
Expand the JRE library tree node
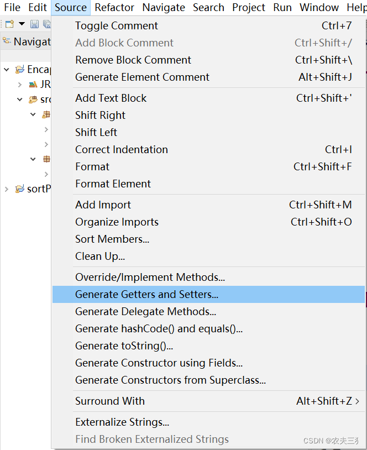point(20,85)
